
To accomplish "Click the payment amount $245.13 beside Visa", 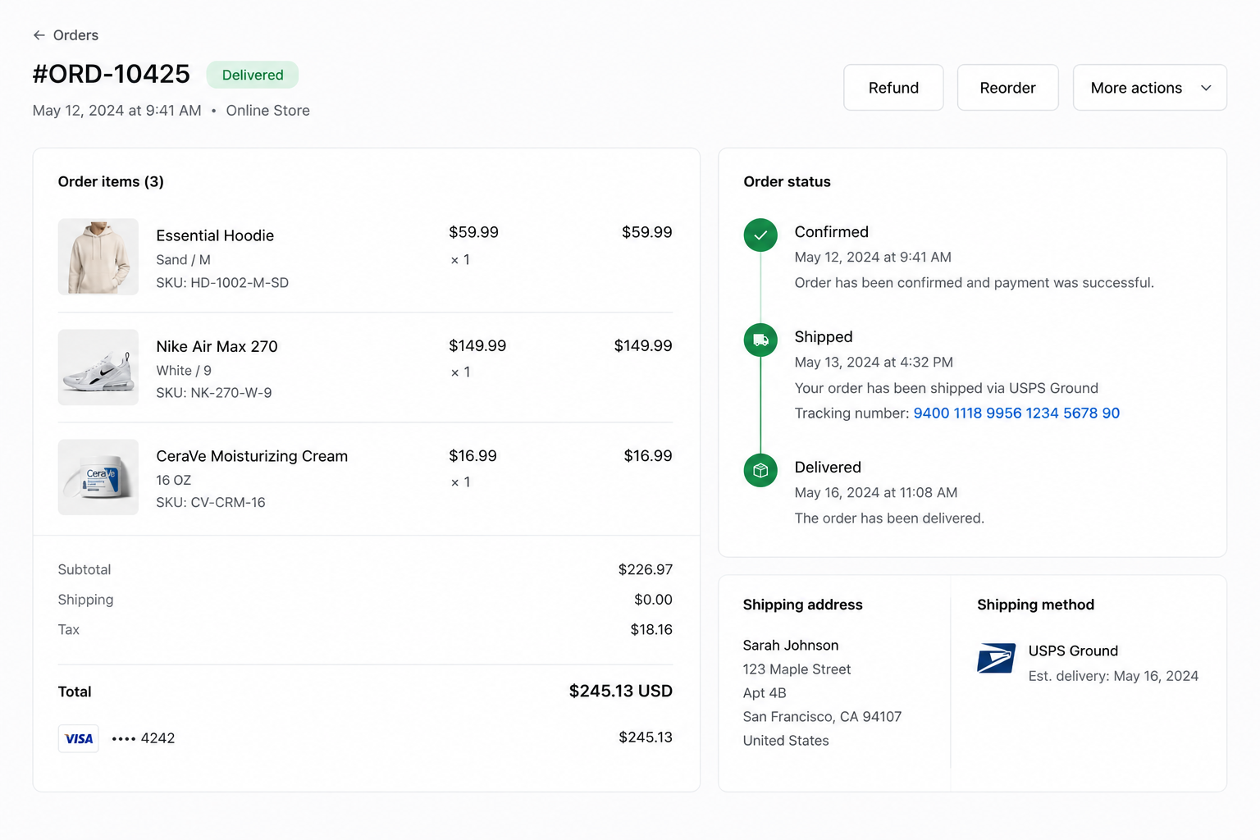I will [x=646, y=737].
